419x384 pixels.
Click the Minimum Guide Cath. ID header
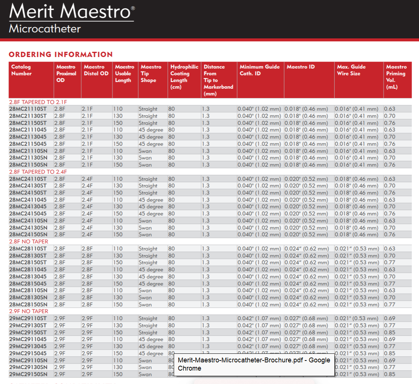259,70
